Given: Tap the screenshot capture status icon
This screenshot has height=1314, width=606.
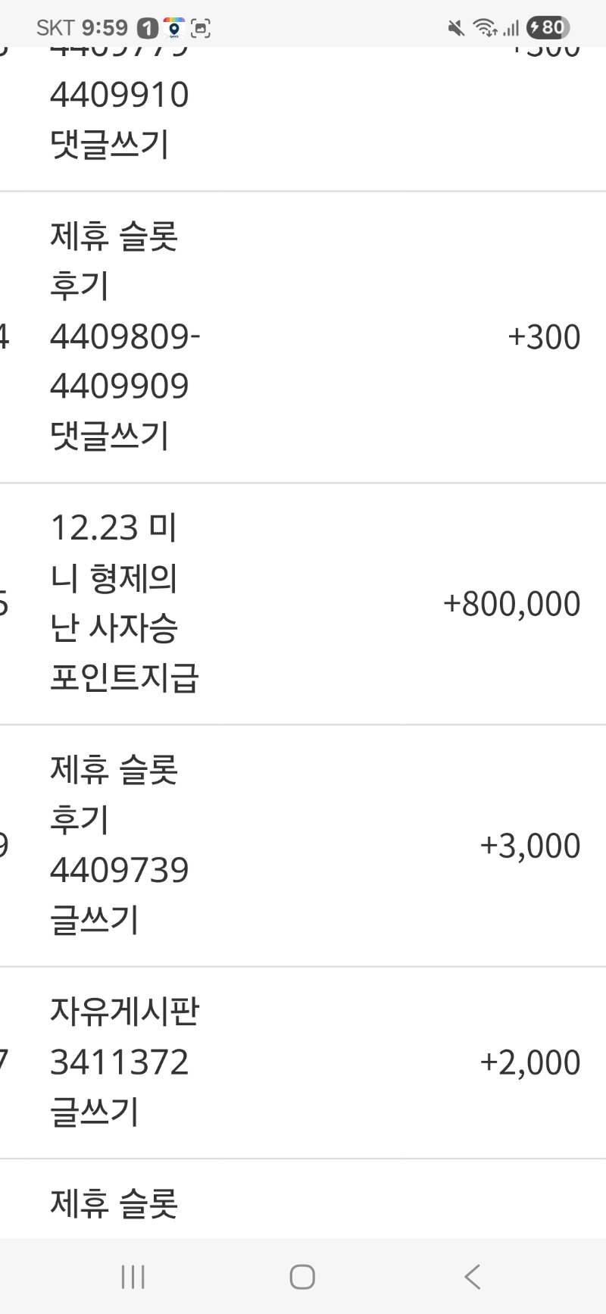Looking at the screenshot, I should pyautogui.click(x=200, y=29).
